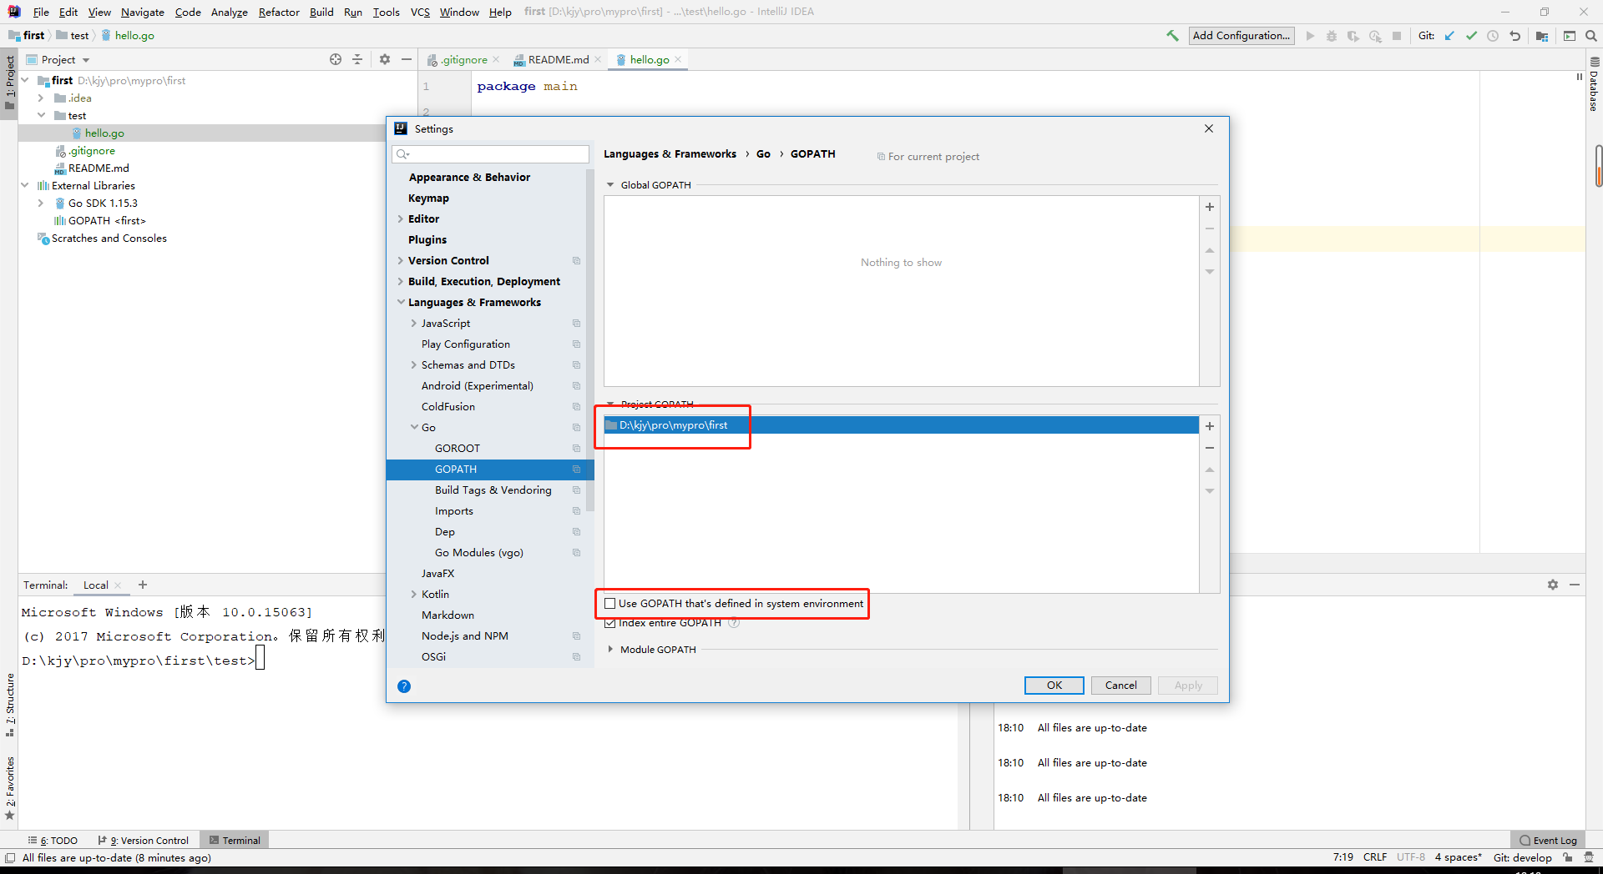This screenshot has height=874, width=1603.
Task: Add a path to Project GOPATH with plus
Action: 1210,426
